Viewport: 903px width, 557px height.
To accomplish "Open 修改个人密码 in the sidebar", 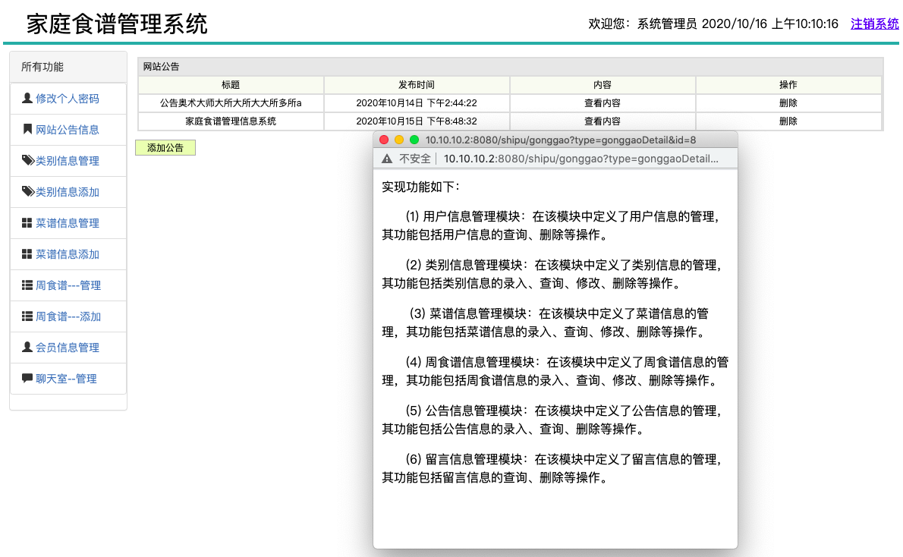I will pyautogui.click(x=68, y=99).
